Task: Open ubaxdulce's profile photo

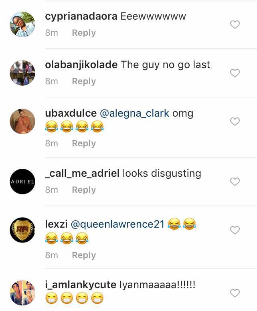Action: coord(22,121)
